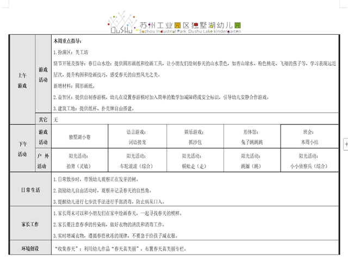
Task: Click the 娱乐游戏 label text
Action: (x=194, y=132)
